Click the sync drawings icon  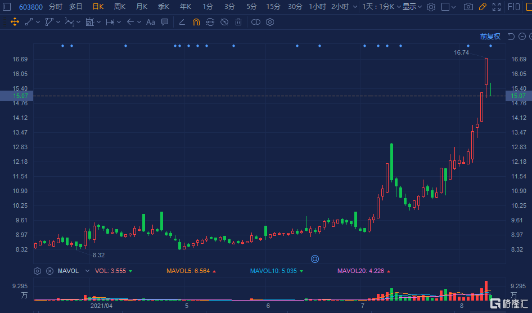[210, 22]
